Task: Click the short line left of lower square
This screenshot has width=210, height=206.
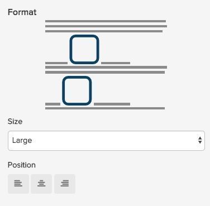Action: coord(52,104)
